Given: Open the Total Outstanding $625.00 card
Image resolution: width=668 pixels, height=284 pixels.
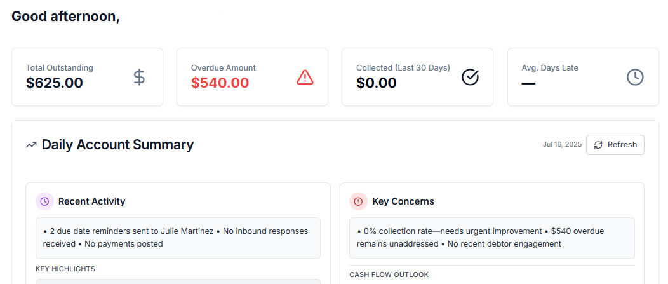Looking at the screenshot, I should click(87, 77).
